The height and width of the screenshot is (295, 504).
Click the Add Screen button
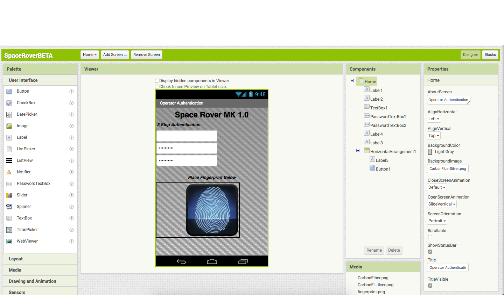pyautogui.click(x=115, y=55)
